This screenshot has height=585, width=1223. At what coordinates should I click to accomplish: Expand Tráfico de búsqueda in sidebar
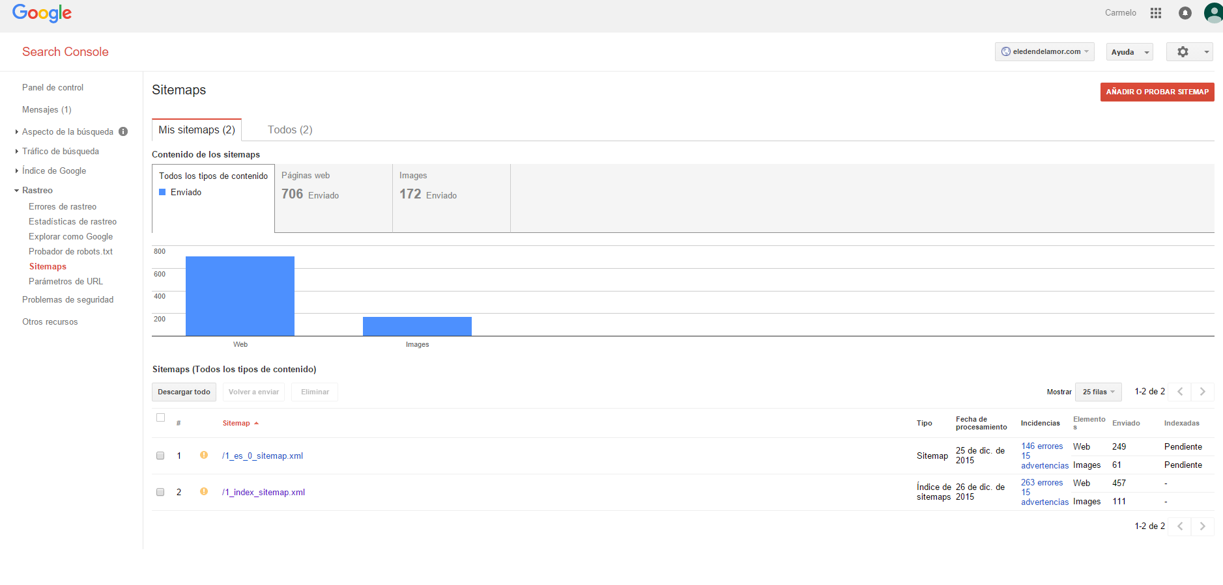coord(61,151)
